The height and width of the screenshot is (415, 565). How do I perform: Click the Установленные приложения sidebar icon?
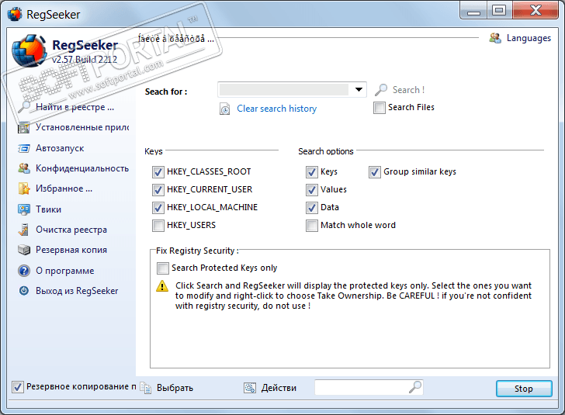(24, 127)
